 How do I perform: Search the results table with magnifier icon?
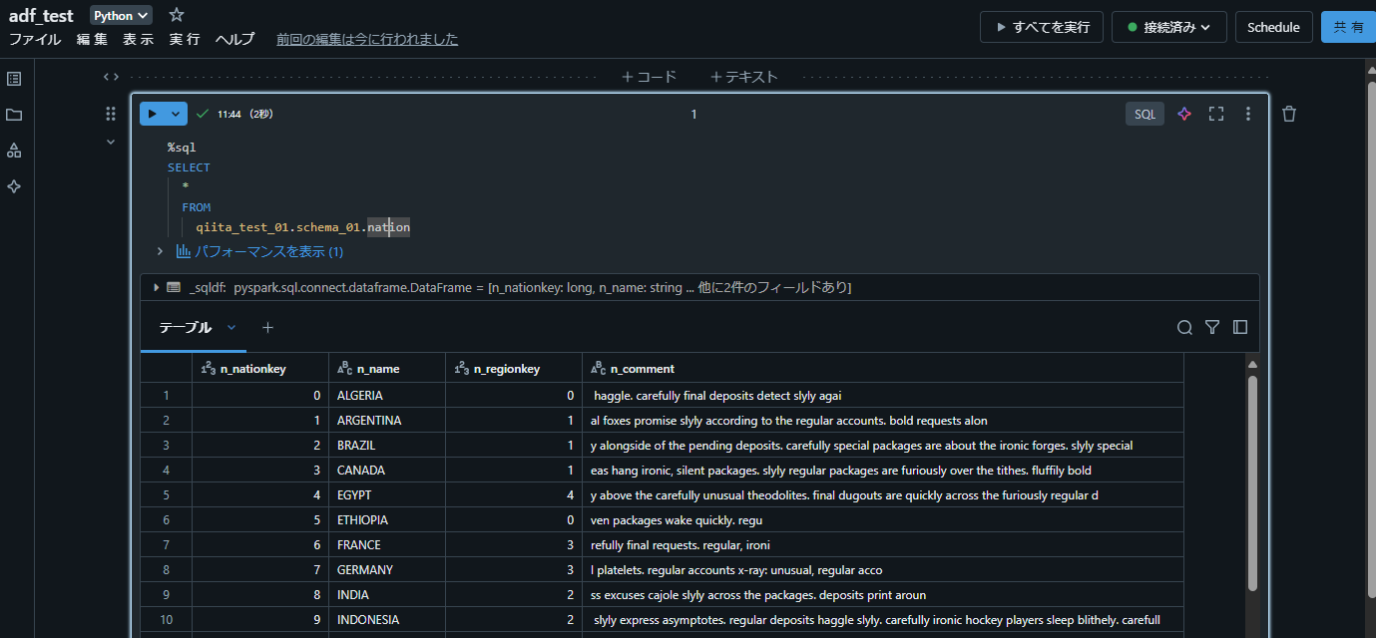tap(1184, 327)
